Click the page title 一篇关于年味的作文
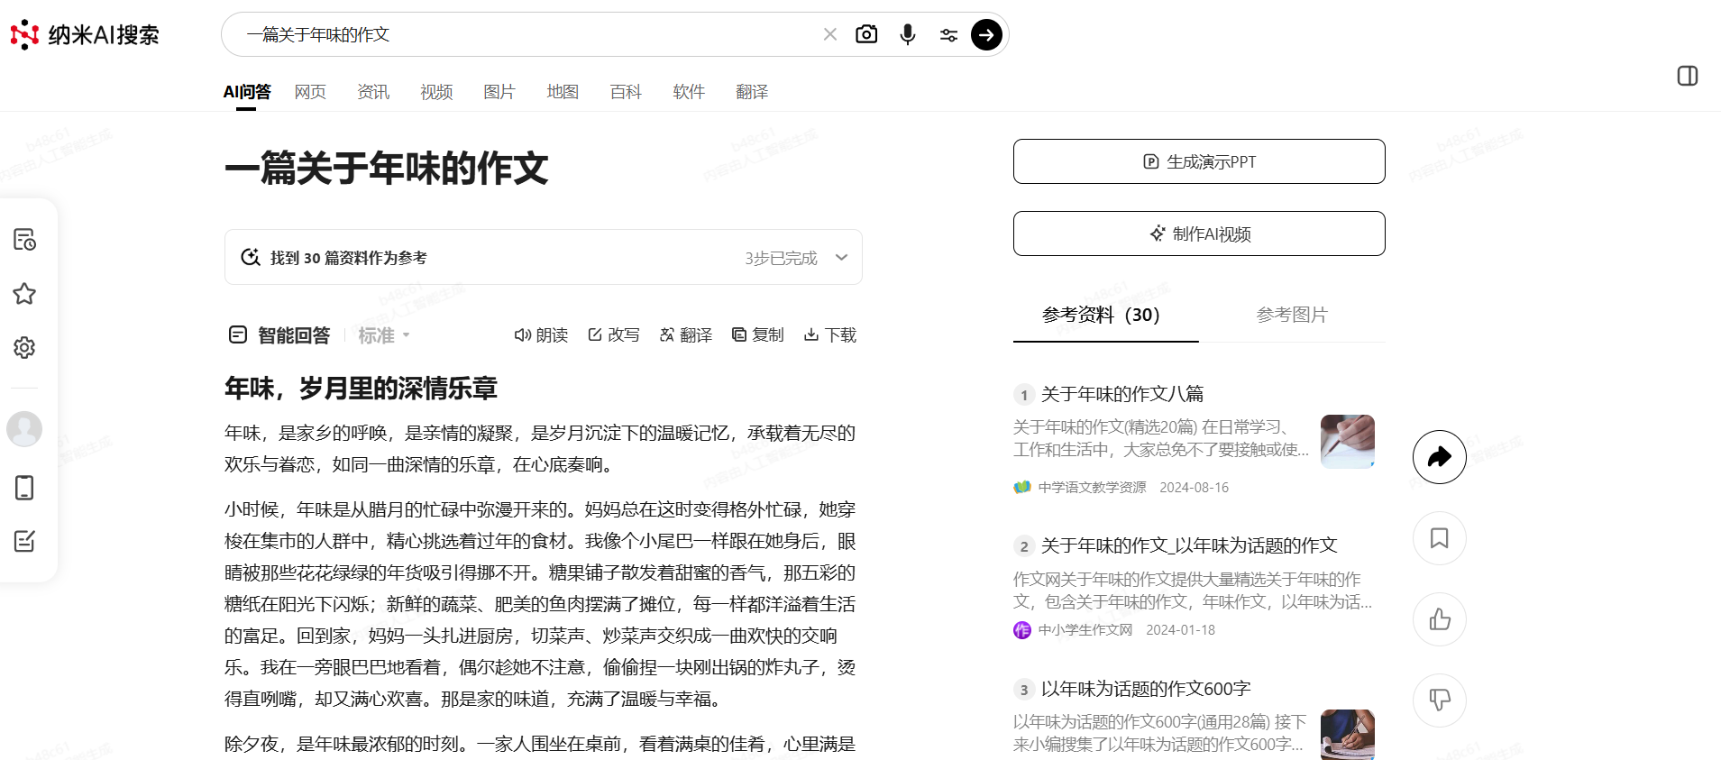The image size is (1721, 760). pos(386,169)
